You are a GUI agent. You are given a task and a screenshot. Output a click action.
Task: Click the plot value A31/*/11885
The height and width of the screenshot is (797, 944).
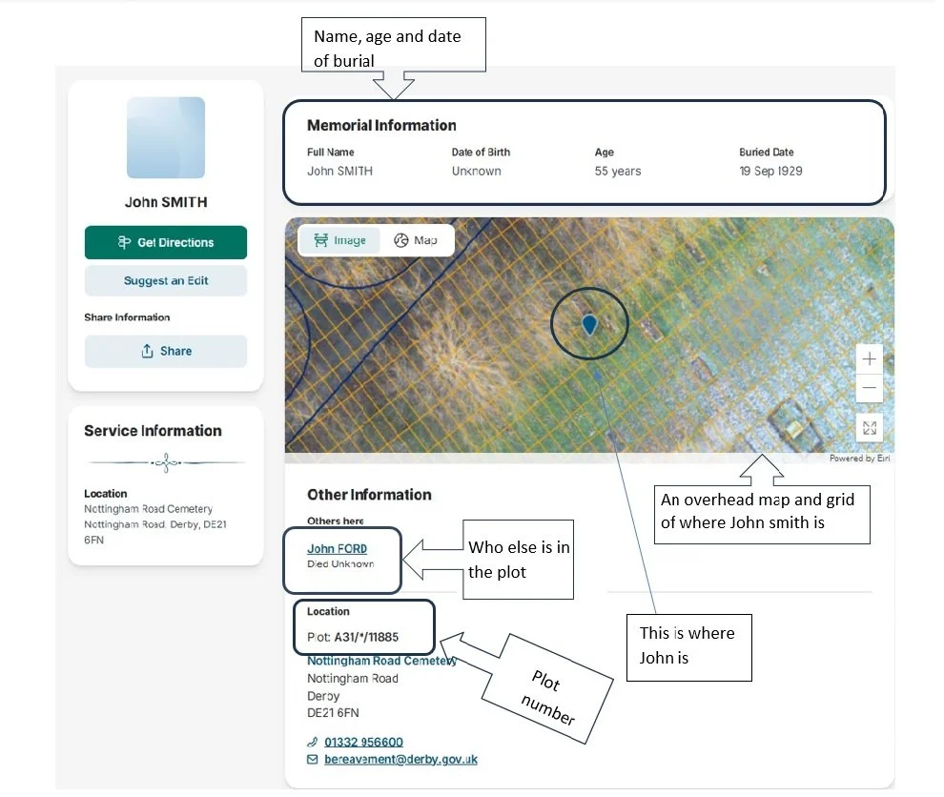point(367,637)
